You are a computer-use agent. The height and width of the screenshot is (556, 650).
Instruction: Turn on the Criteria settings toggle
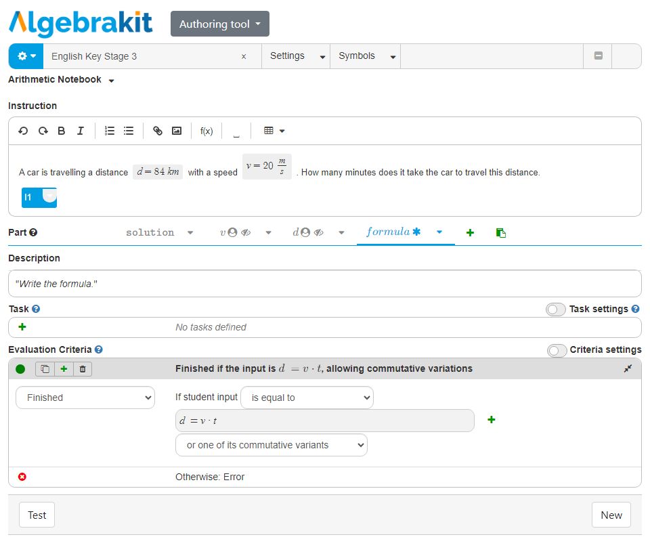557,350
